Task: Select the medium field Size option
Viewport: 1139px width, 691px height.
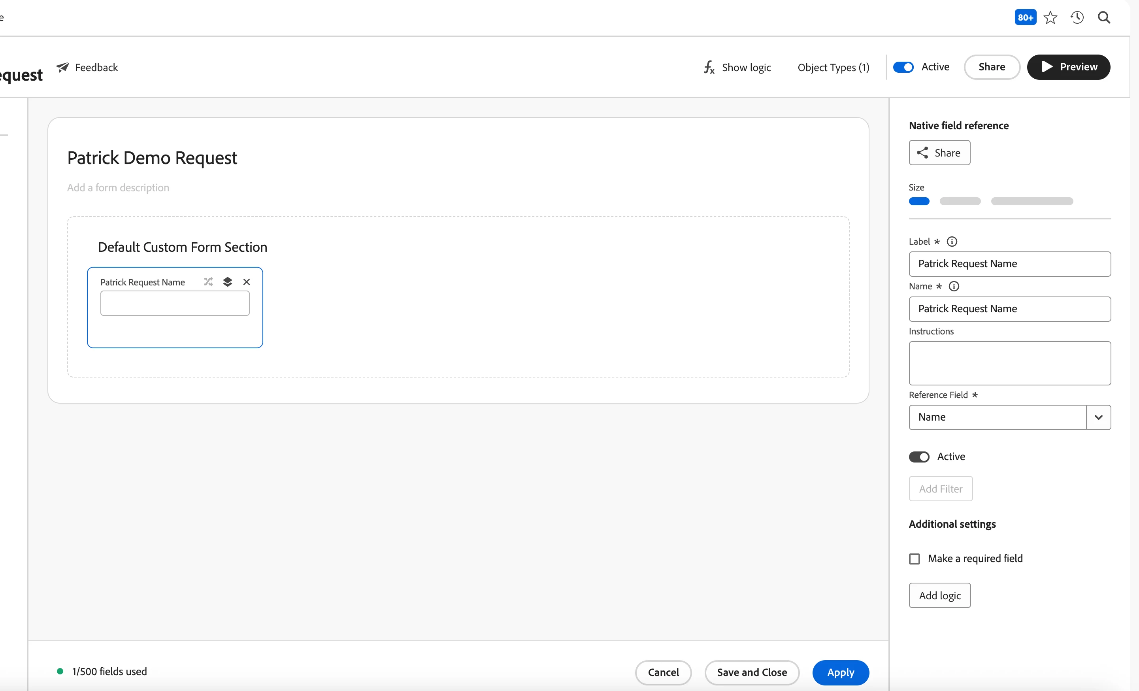Action: 960,201
